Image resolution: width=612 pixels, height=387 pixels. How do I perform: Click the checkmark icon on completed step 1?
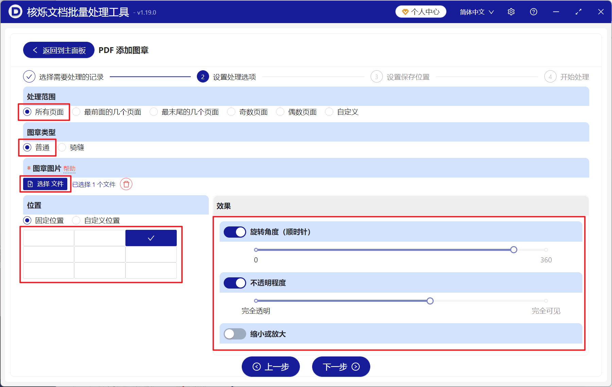click(x=29, y=77)
